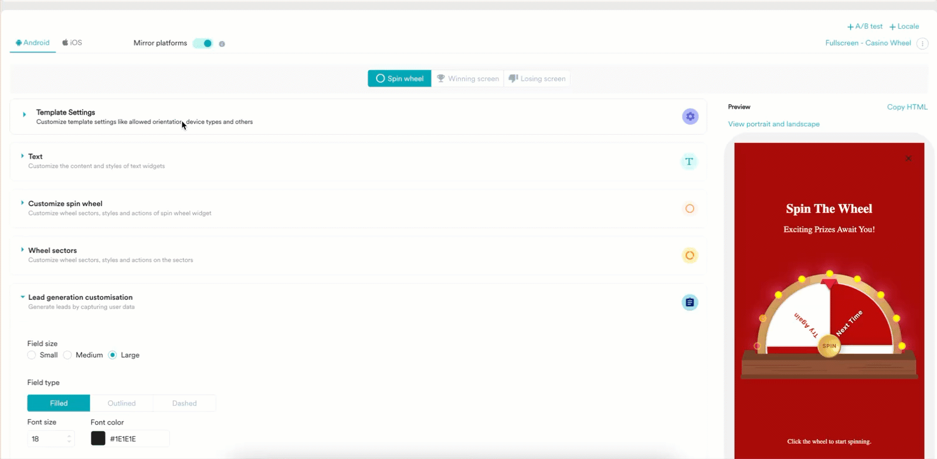Screen dimensions: 937x459
Task: Click the Text section T icon
Action: click(x=690, y=162)
